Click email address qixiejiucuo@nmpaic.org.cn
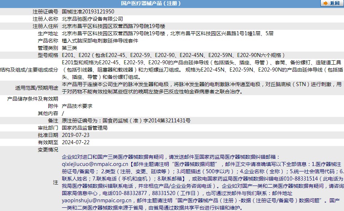Viewport: 344px width, 211px height. click(95, 164)
